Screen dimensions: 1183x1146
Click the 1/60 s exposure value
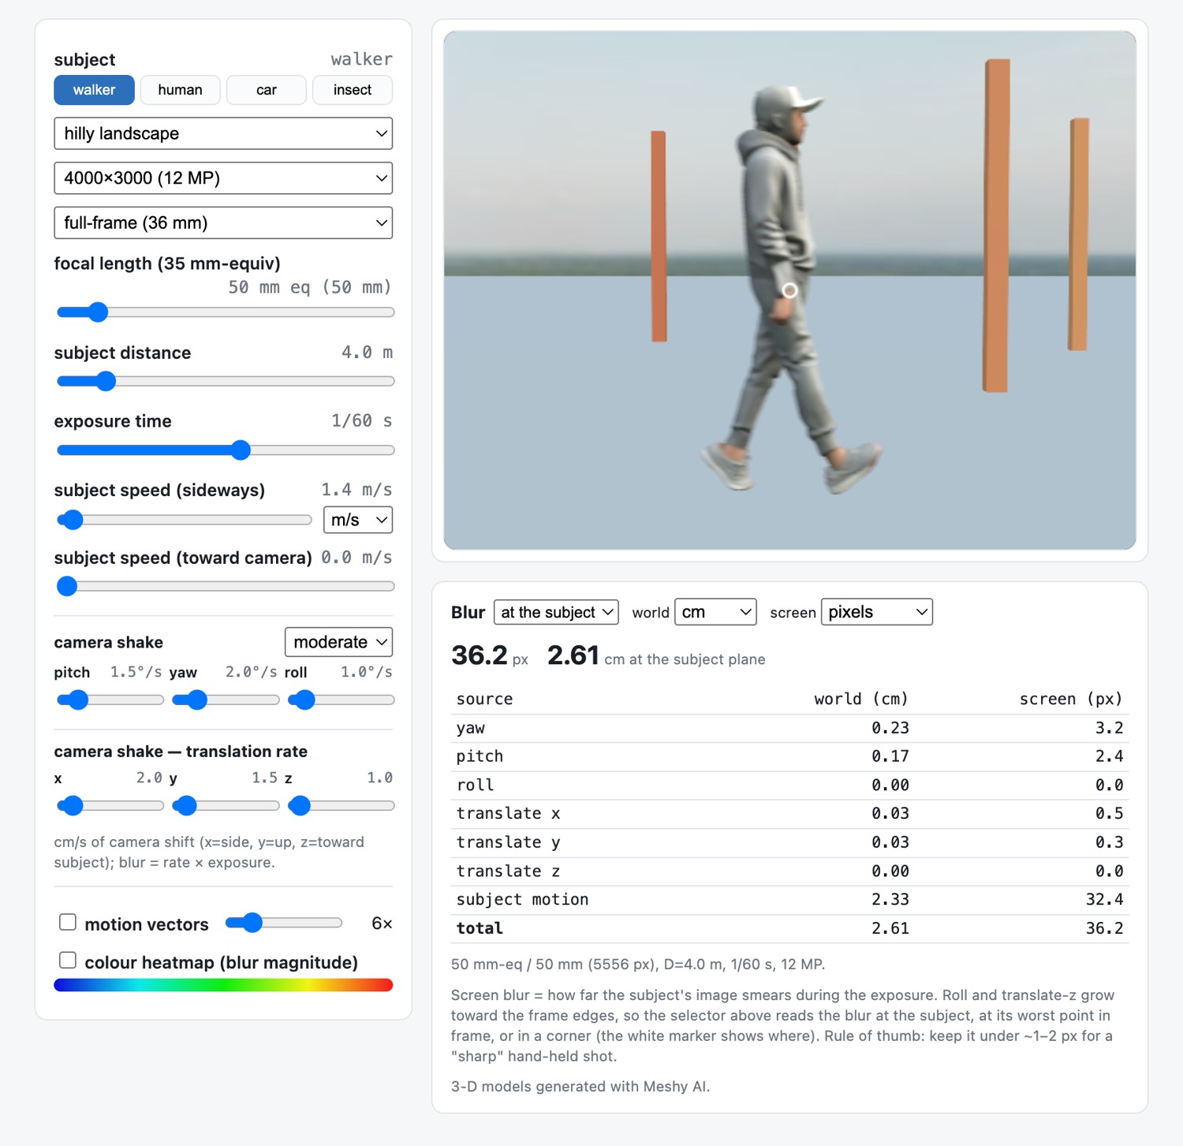tap(361, 421)
